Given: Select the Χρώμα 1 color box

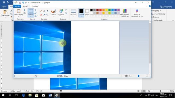Looking at the screenshot, I should coord(81,13).
